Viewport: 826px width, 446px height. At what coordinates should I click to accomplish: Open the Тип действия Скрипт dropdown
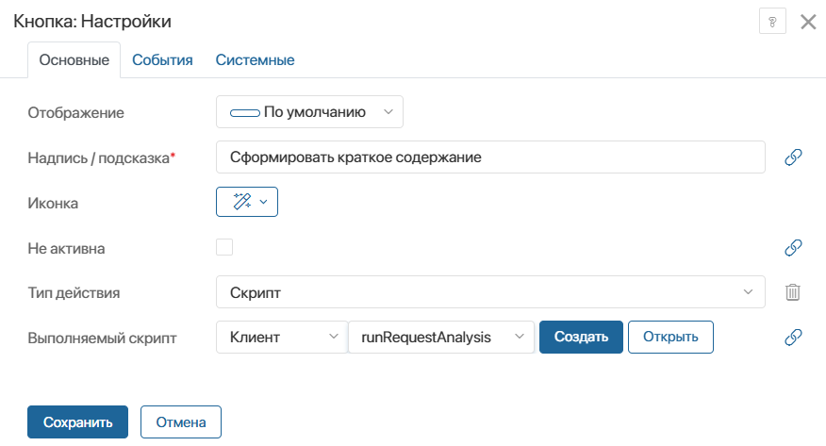tap(489, 292)
